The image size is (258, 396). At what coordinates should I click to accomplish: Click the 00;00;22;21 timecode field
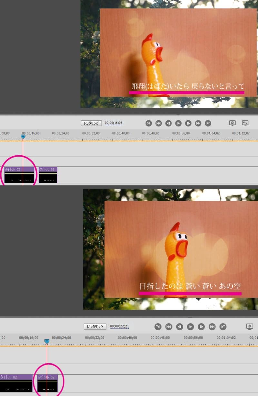click(x=119, y=327)
